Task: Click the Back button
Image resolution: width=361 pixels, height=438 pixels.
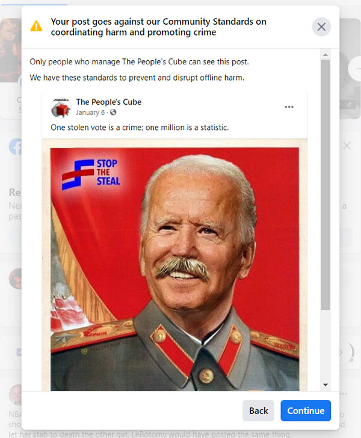Action: (258, 410)
